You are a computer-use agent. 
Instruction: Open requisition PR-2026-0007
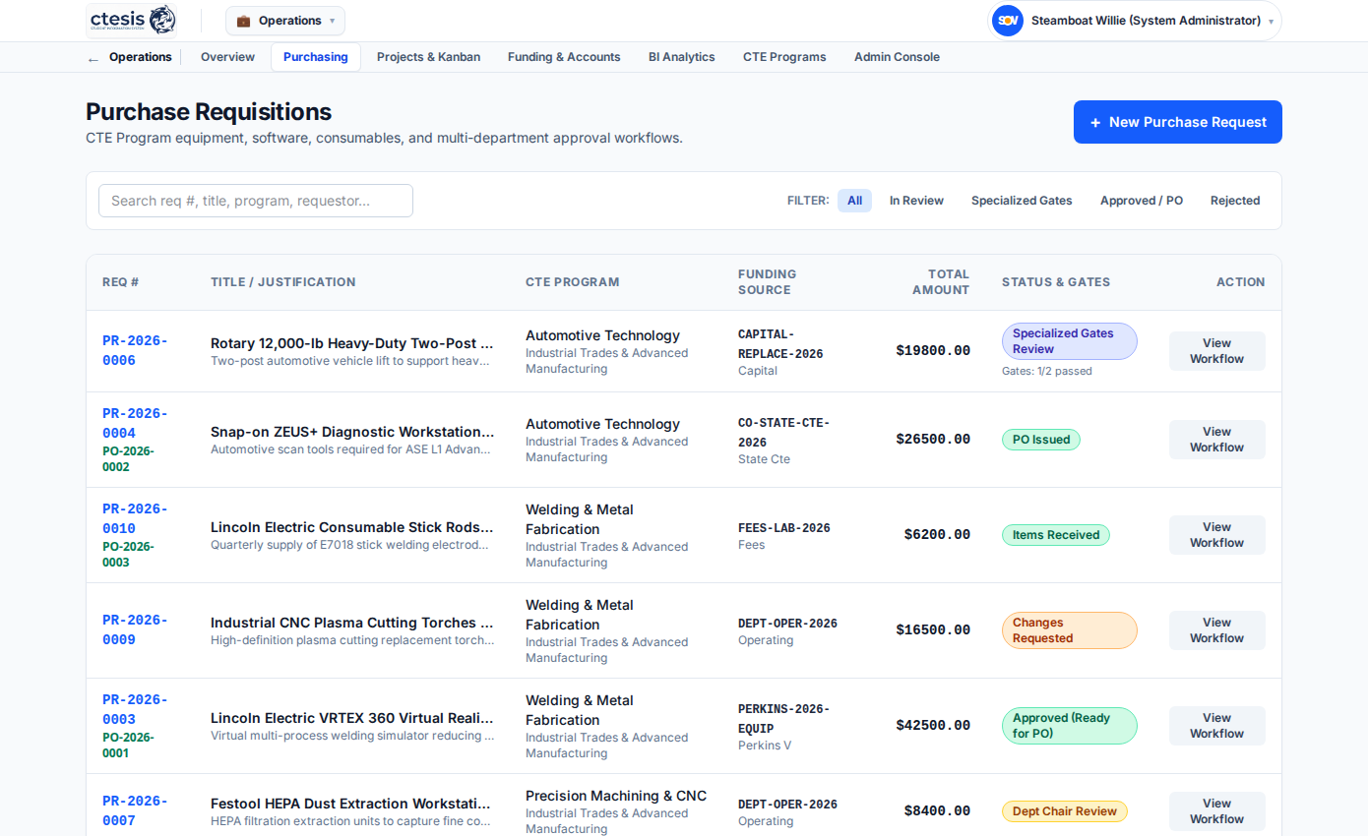tap(135, 811)
